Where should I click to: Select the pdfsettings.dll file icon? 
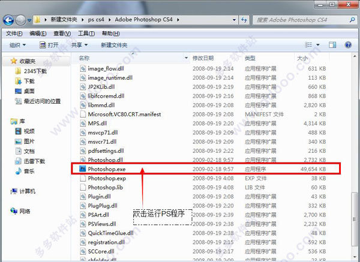click(x=83, y=150)
